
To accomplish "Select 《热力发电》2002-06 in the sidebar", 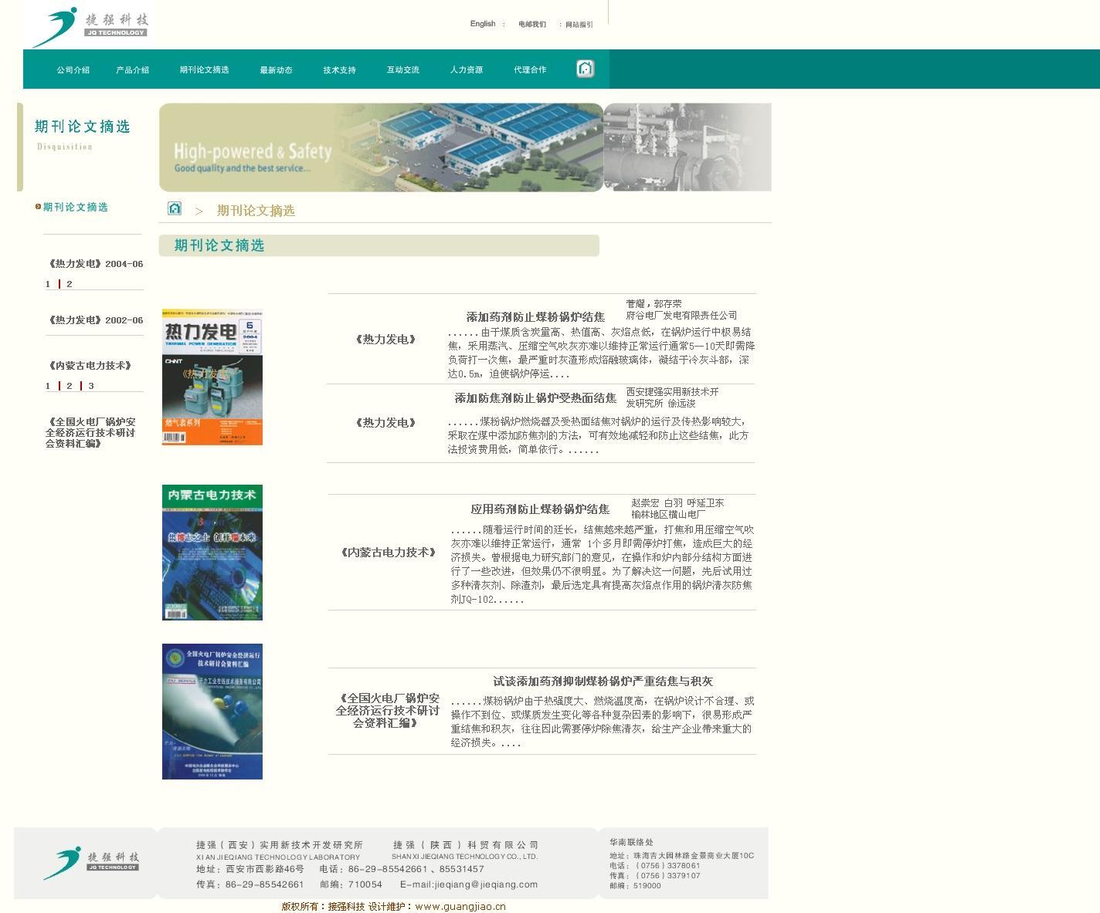I will coord(95,320).
